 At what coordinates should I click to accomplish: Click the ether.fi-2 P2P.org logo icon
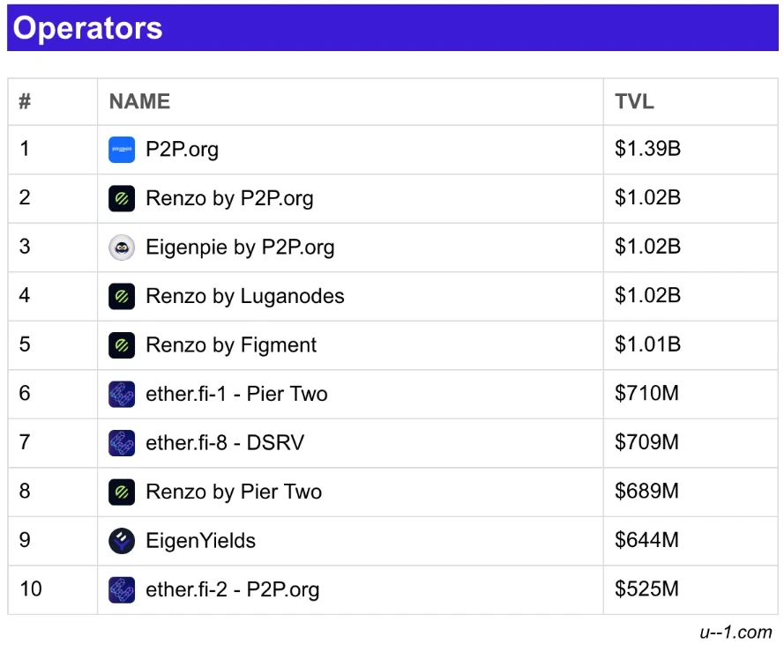pos(122,589)
